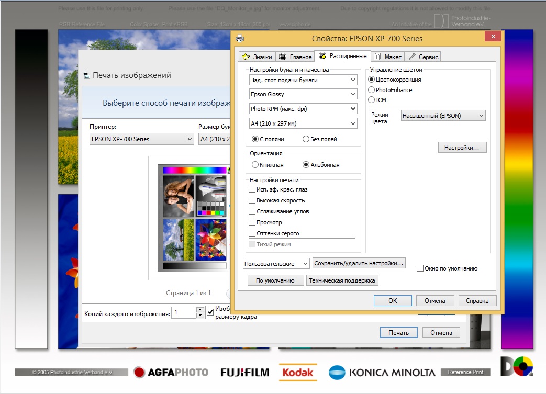Open Техническая поддержка
Screen dimensions: 546x394
click(x=342, y=280)
